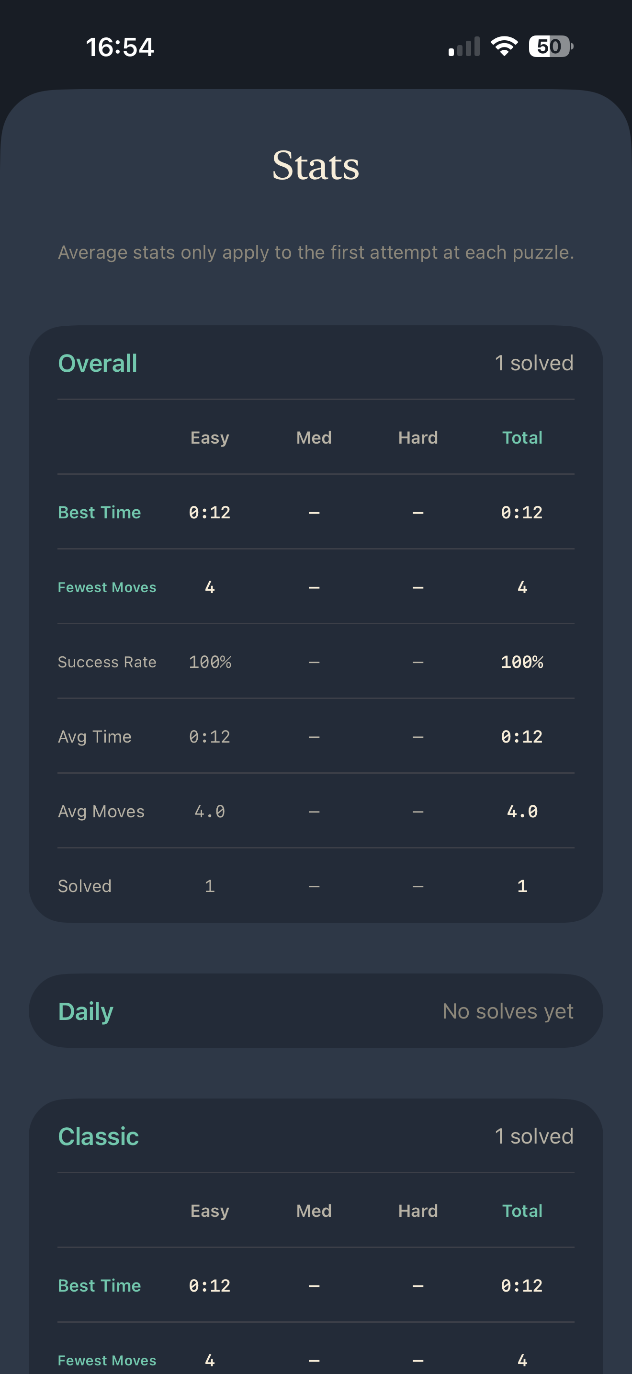Tap the Fewest Moves label in Overall
Screen dimensions: 632x1374
pyautogui.click(x=107, y=587)
